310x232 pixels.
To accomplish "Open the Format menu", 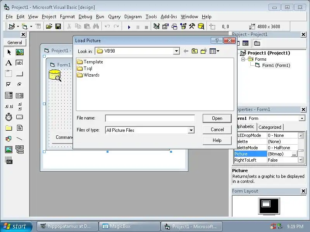I will tap(67, 17).
